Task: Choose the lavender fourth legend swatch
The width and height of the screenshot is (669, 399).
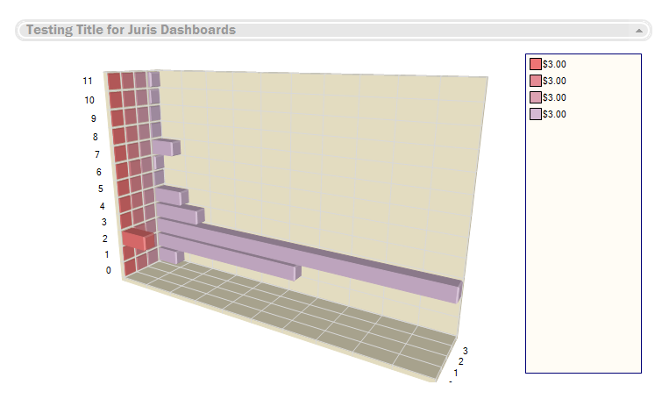Action: coord(536,114)
